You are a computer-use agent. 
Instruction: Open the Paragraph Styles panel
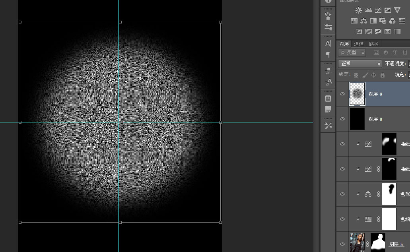pos(328,71)
